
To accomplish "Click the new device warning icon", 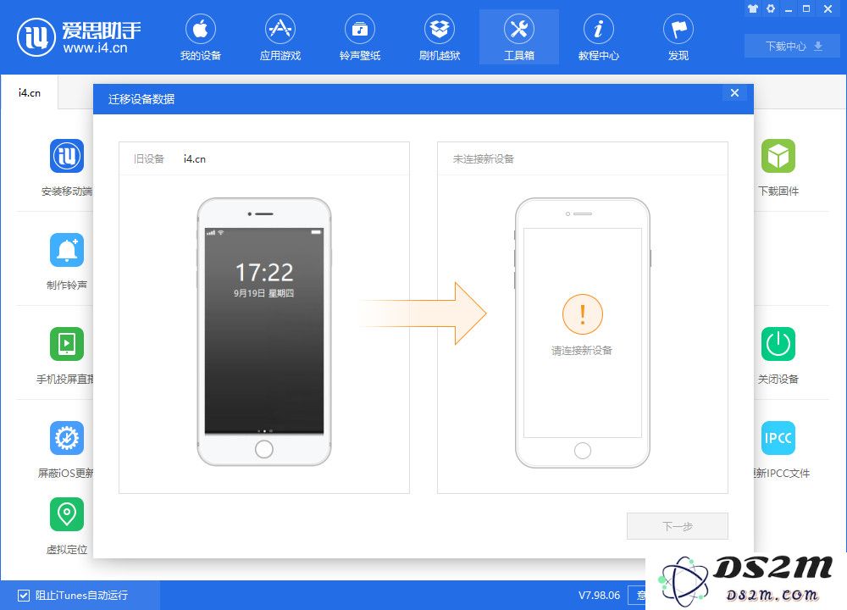I will (x=583, y=314).
